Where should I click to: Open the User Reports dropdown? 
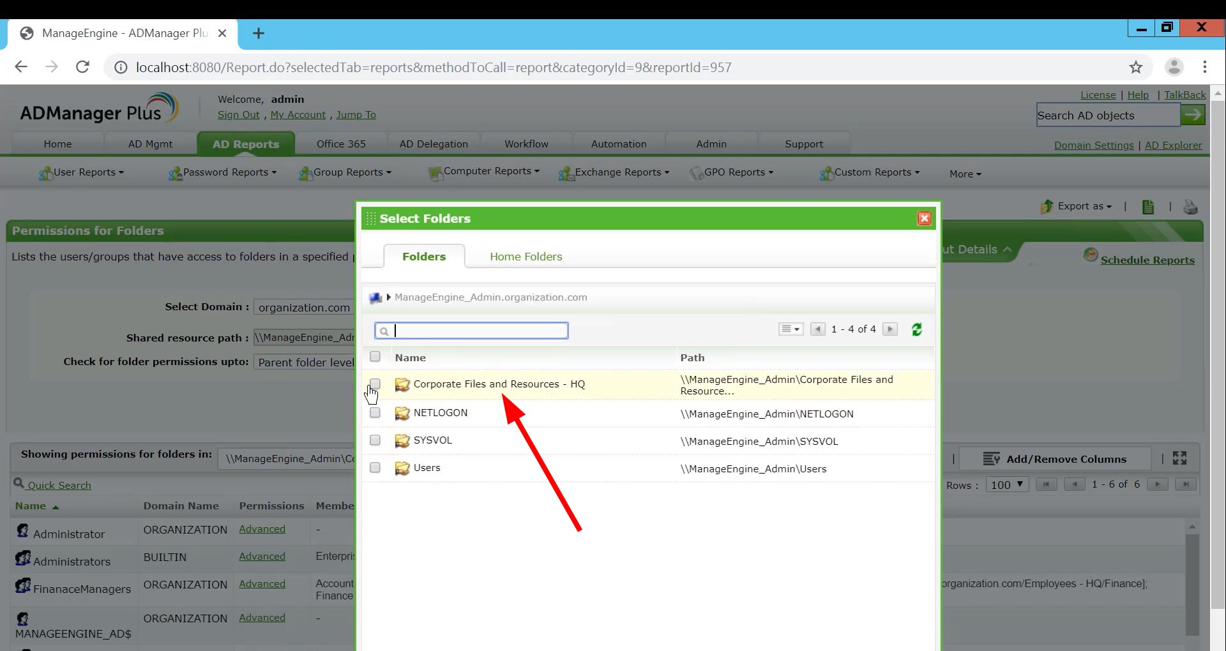(x=82, y=172)
